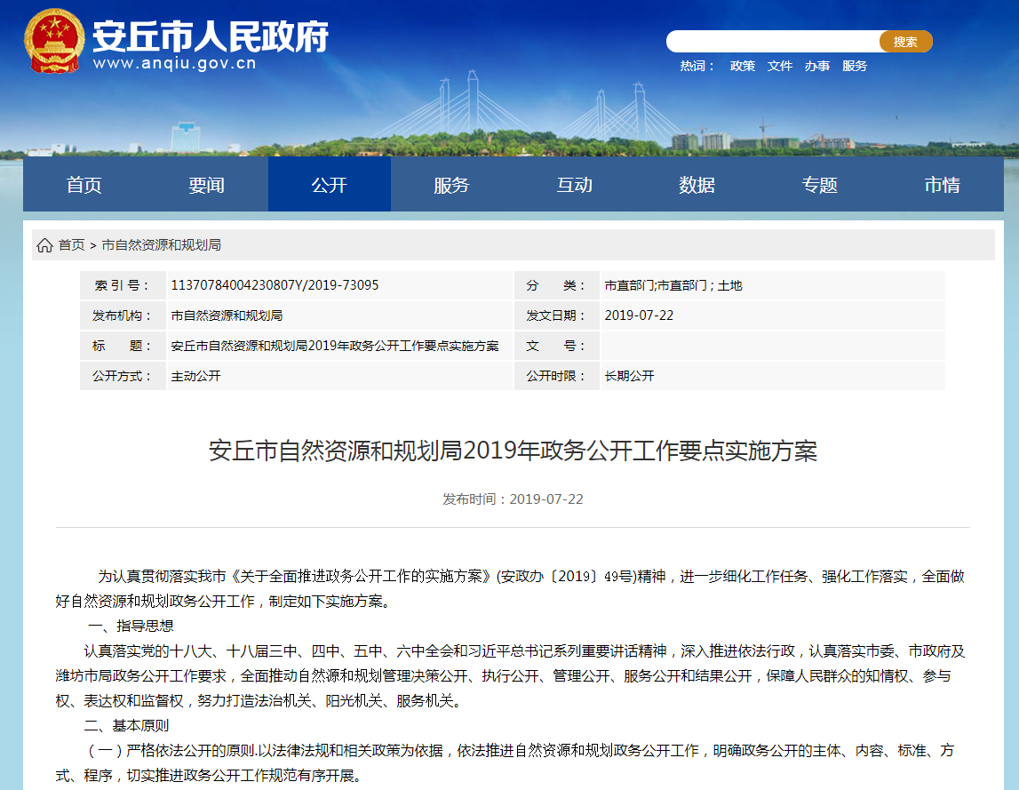Select index number 11370784004230807Y/2019-73095
Screen dimensions: 1019x790
point(275,285)
